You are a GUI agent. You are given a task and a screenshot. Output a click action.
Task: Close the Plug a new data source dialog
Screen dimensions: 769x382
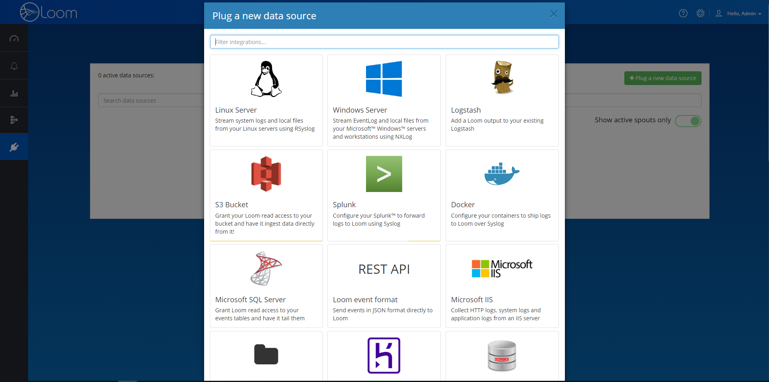pos(554,14)
